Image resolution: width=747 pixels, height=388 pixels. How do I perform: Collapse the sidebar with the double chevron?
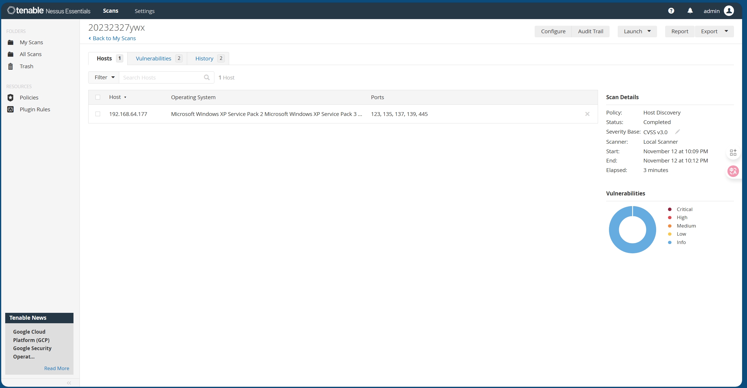[69, 383]
